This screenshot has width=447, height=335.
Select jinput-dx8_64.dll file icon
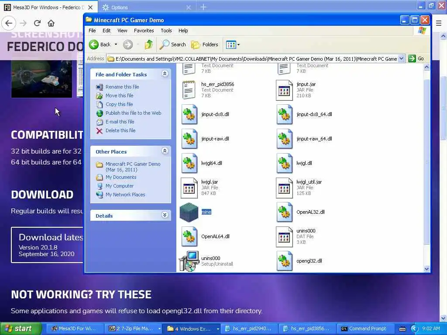[x=284, y=115]
